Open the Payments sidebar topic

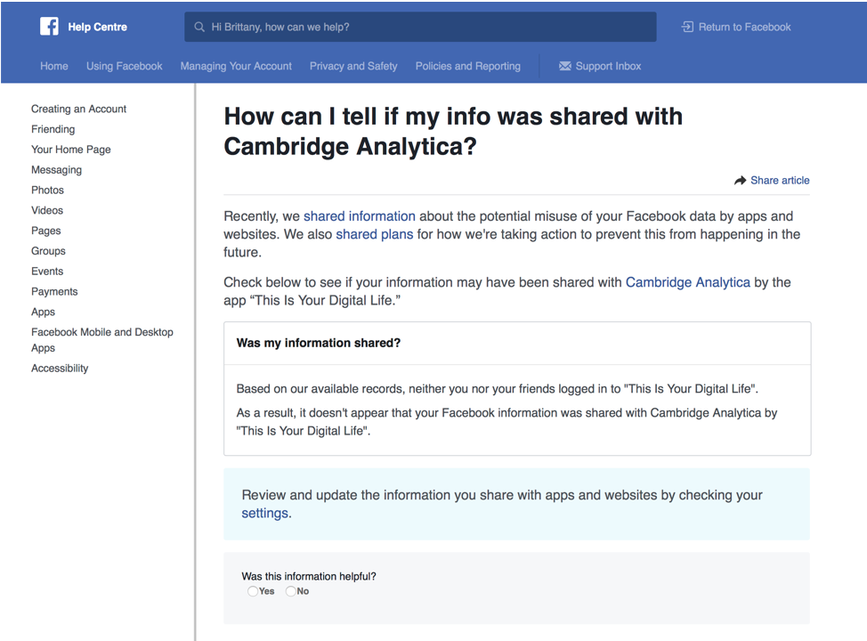(54, 291)
